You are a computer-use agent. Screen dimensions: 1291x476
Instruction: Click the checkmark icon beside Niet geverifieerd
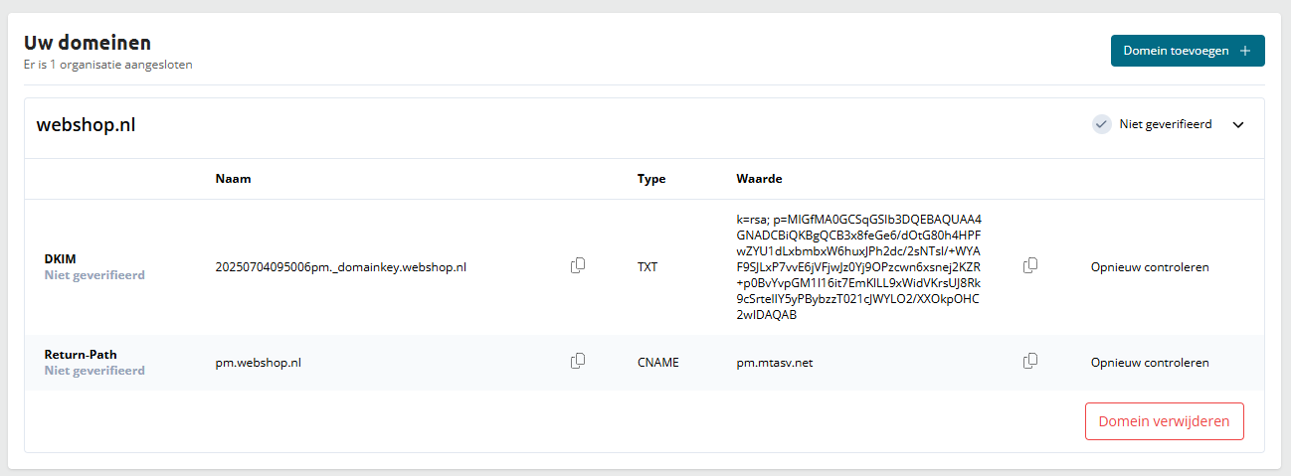click(x=1101, y=124)
